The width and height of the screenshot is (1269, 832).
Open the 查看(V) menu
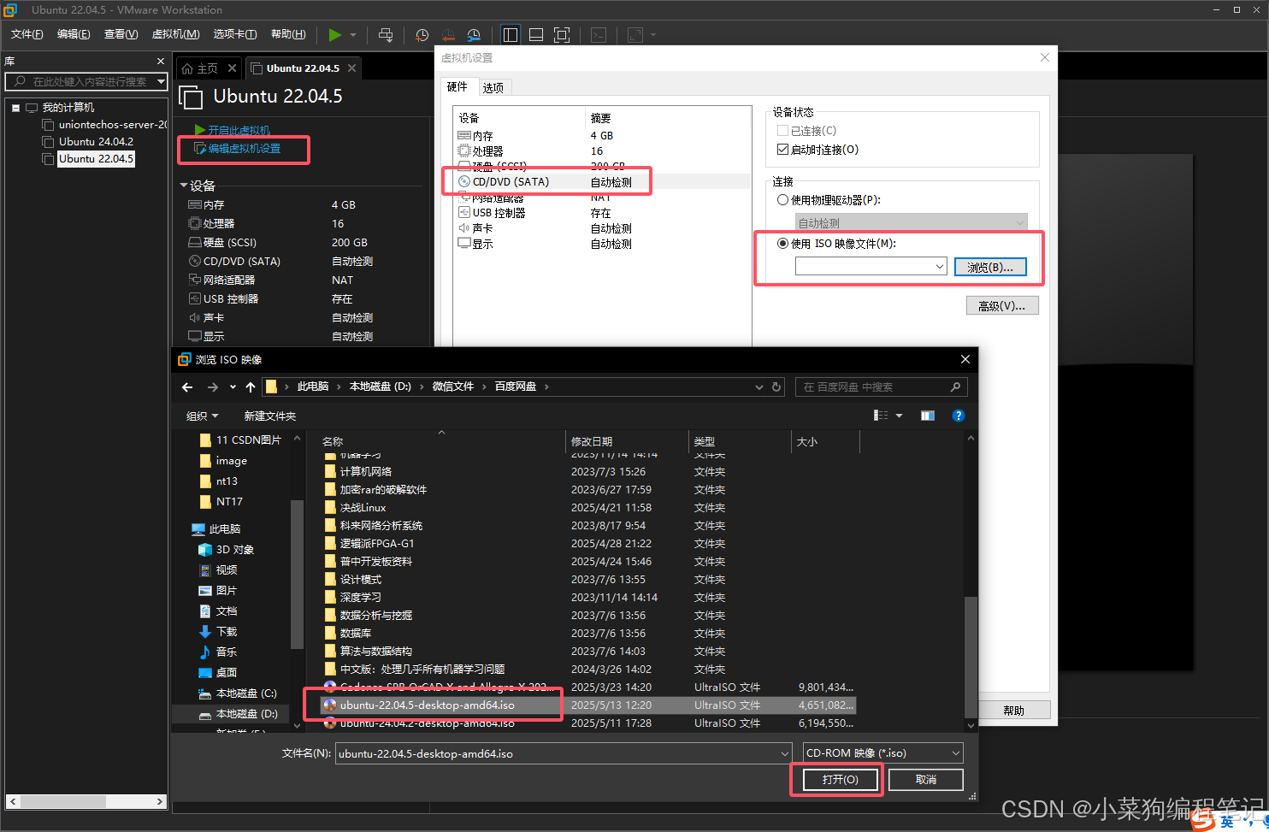pyautogui.click(x=121, y=34)
